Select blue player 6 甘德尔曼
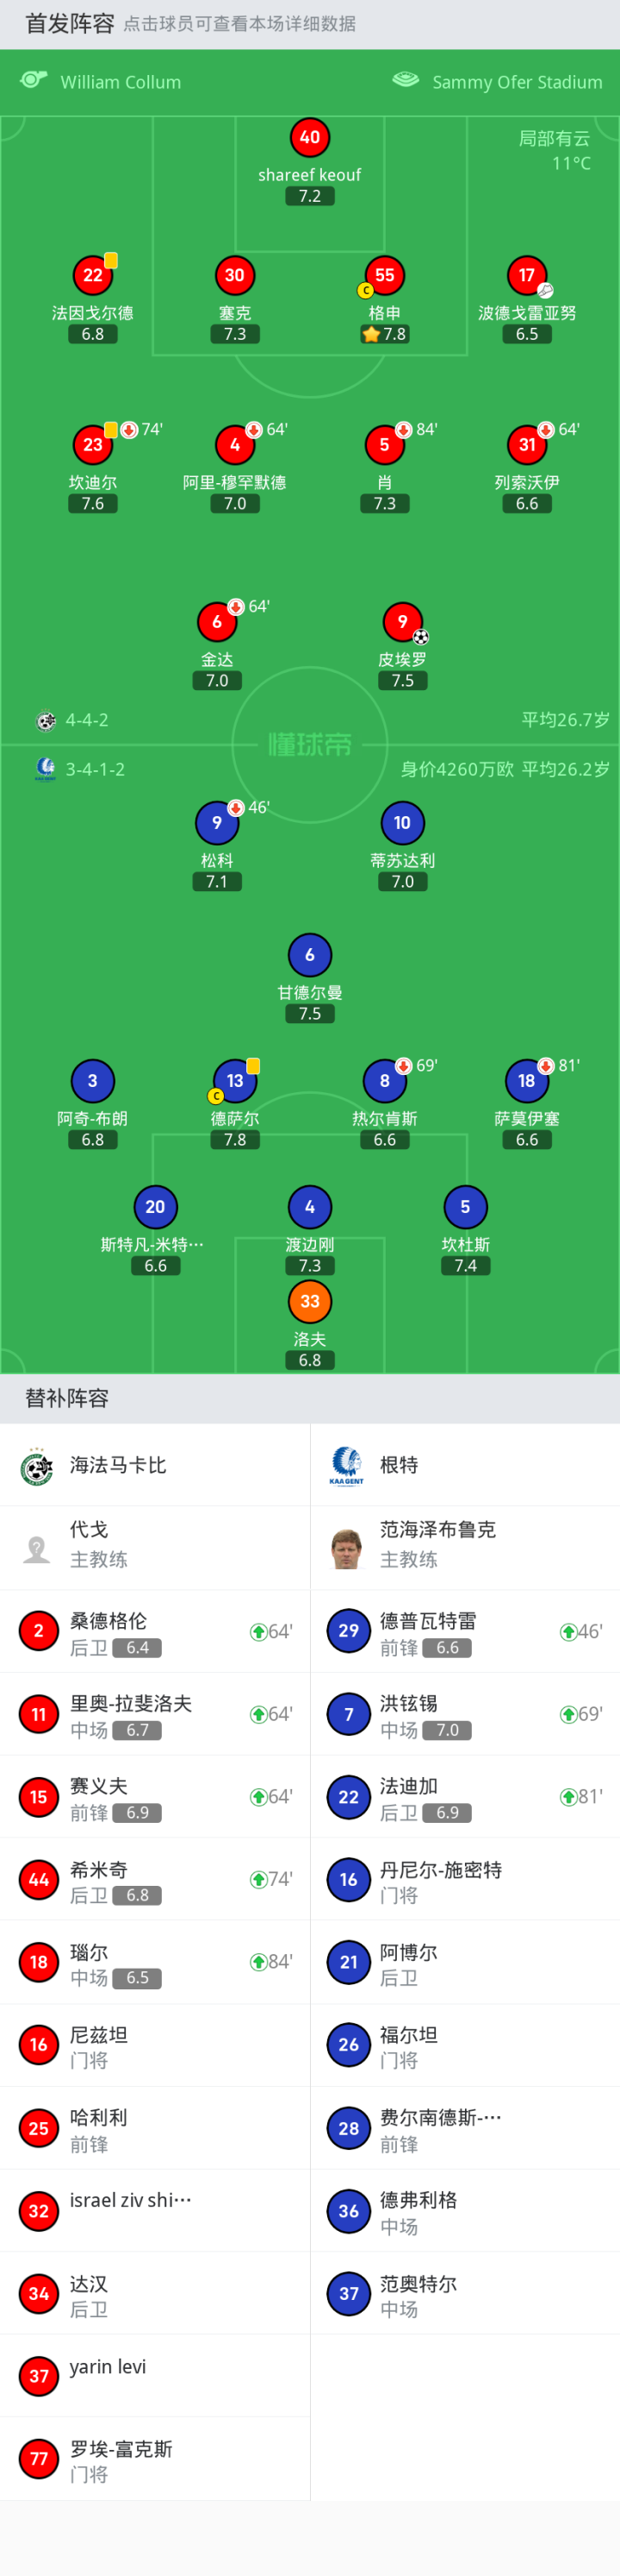 (309, 956)
